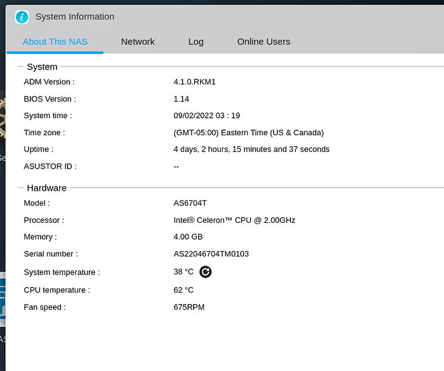Select BIOS version value 1.14

coord(181,99)
